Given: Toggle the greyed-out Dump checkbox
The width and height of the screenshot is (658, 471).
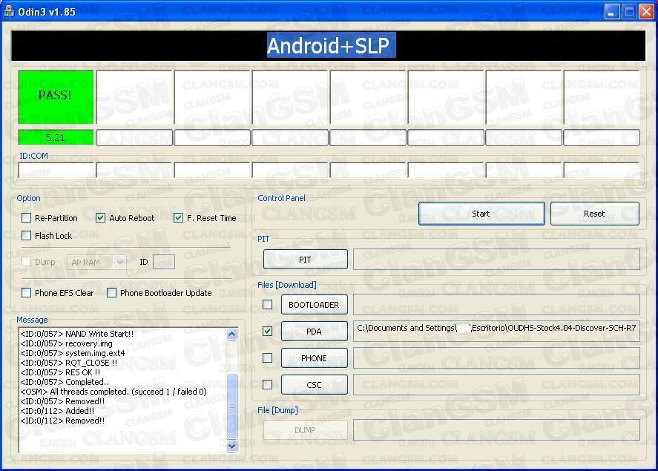Looking at the screenshot, I should (27, 262).
